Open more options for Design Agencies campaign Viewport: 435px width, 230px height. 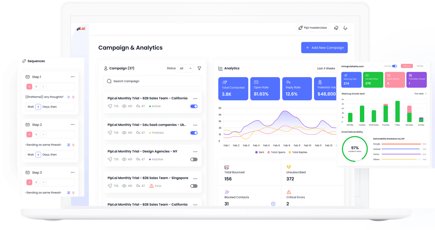tap(195, 152)
